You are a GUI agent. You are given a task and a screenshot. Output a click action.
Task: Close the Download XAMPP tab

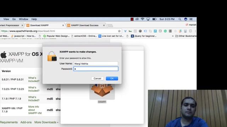63,25
